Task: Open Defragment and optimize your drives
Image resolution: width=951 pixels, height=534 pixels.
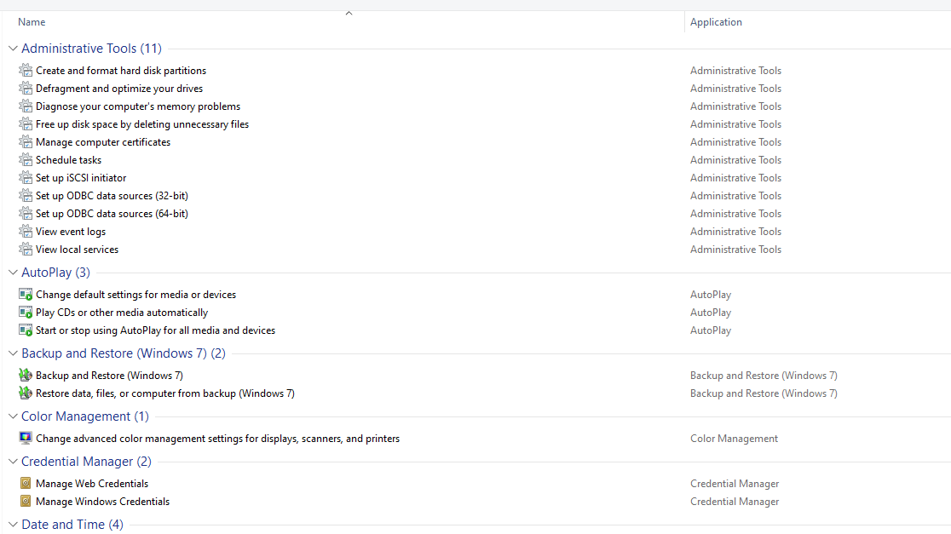Action: pos(119,89)
